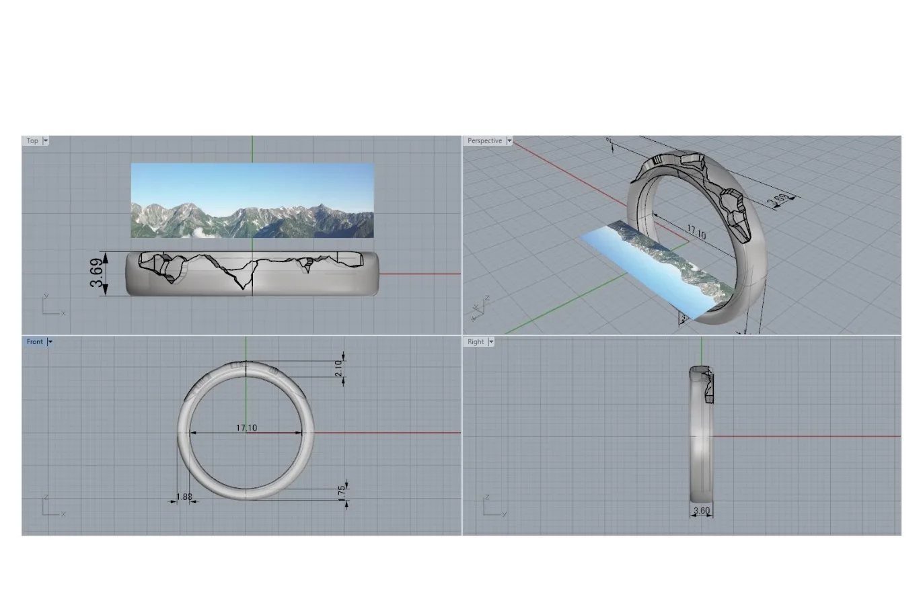Click the world axes icon in Perspective viewport

tap(480, 308)
